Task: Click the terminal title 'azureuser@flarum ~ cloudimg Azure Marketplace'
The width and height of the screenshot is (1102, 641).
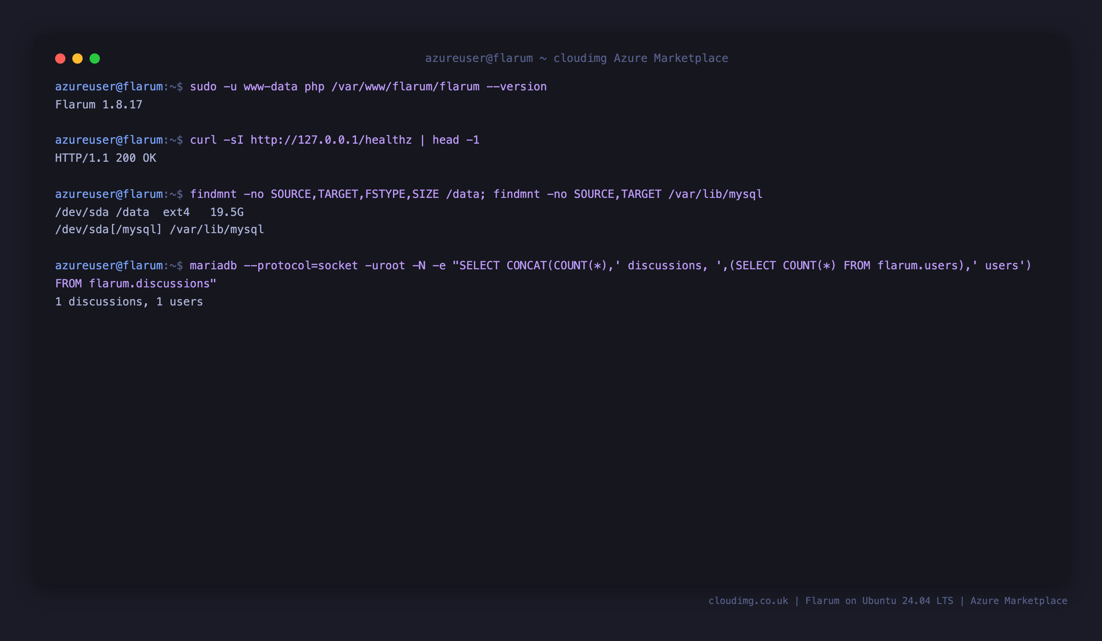Action: [577, 58]
